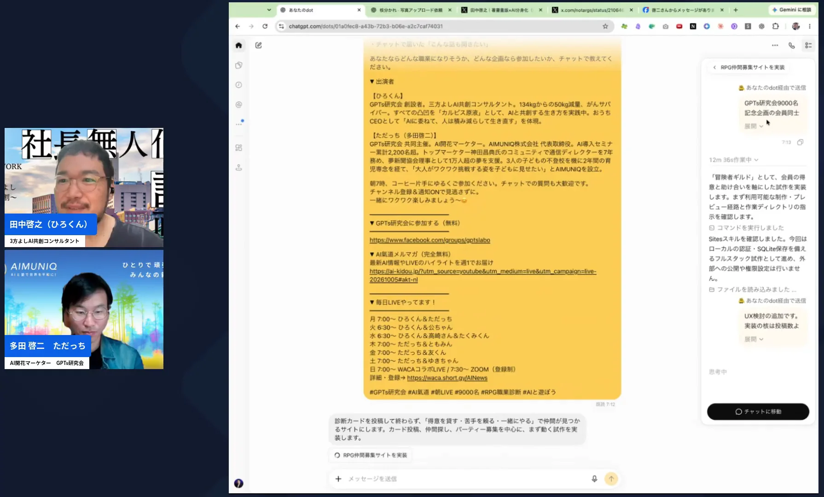Open the facebook.com/groups/gptslabo link
Screen dimensions: 824x497
tap(429, 240)
